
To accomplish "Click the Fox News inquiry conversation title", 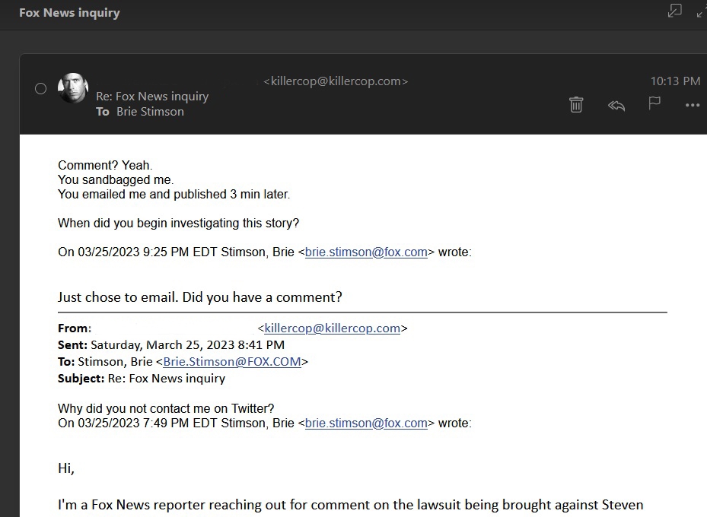I will [x=69, y=13].
